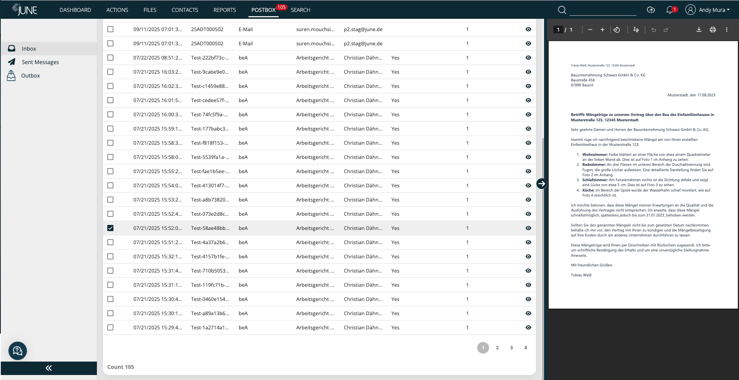Open Sent Messages from the sidebar
This screenshot has width=739, height=380.
point(40,62)
